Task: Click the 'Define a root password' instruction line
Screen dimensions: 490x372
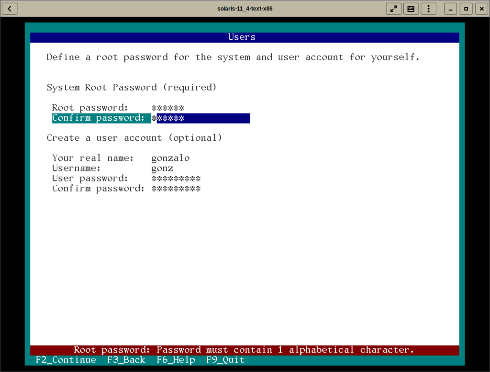Action: coord(233,57)
